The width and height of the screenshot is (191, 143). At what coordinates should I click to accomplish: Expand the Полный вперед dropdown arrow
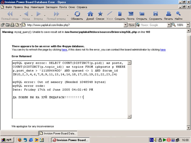(x=67, y=16)
